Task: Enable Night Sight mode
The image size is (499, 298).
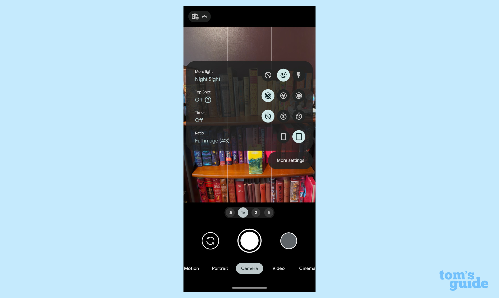Action: point(283,75)
